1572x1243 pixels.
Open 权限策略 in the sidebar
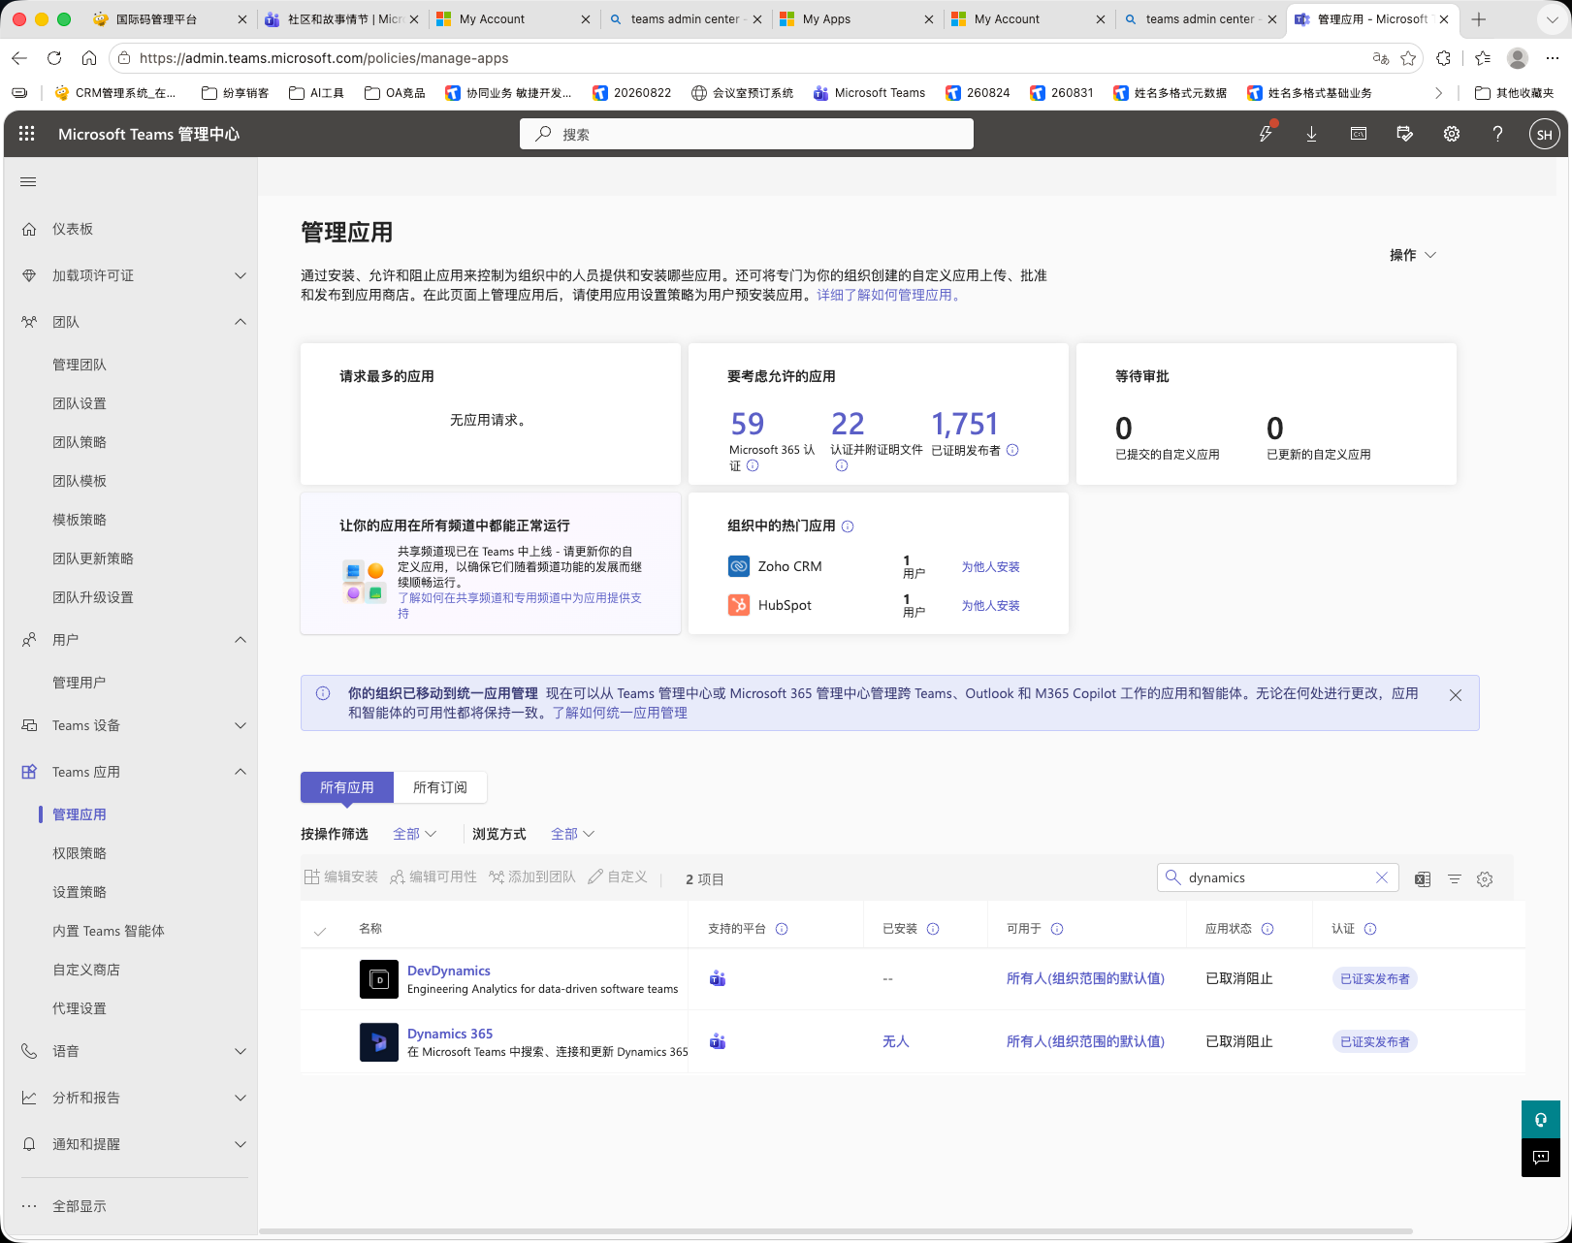click(80, 853)
